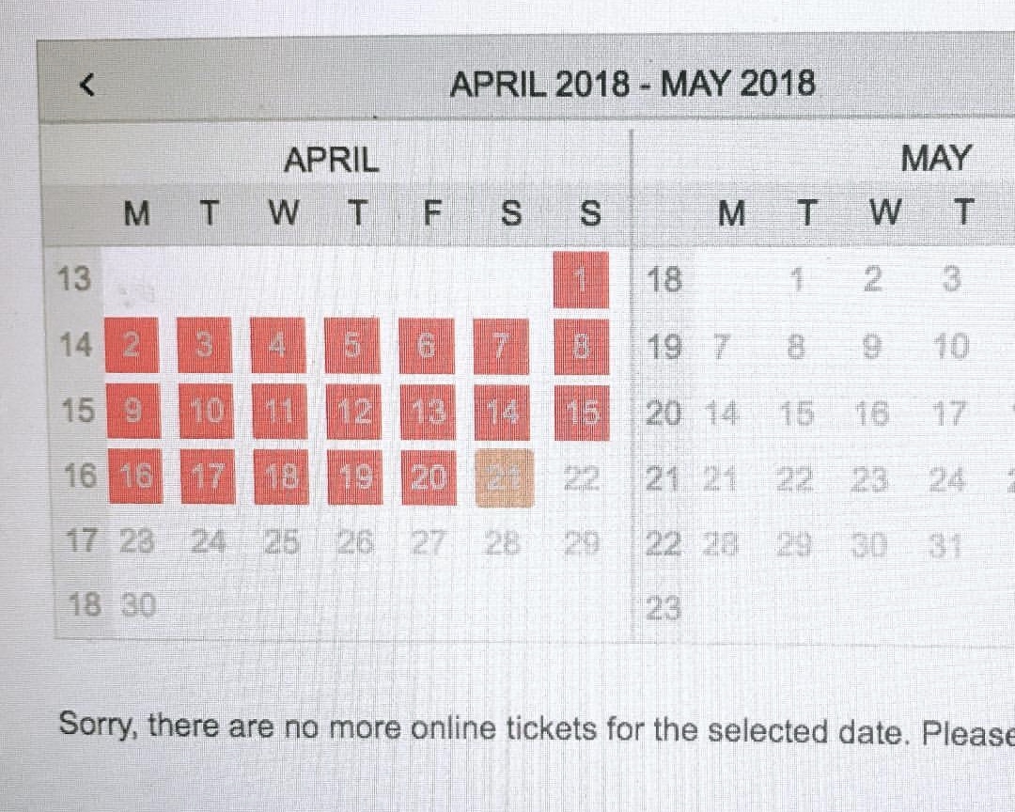This screenshot has height=812, width=1015.
Task: Click the sold-out April 1 cell
Action: point(582,279)
